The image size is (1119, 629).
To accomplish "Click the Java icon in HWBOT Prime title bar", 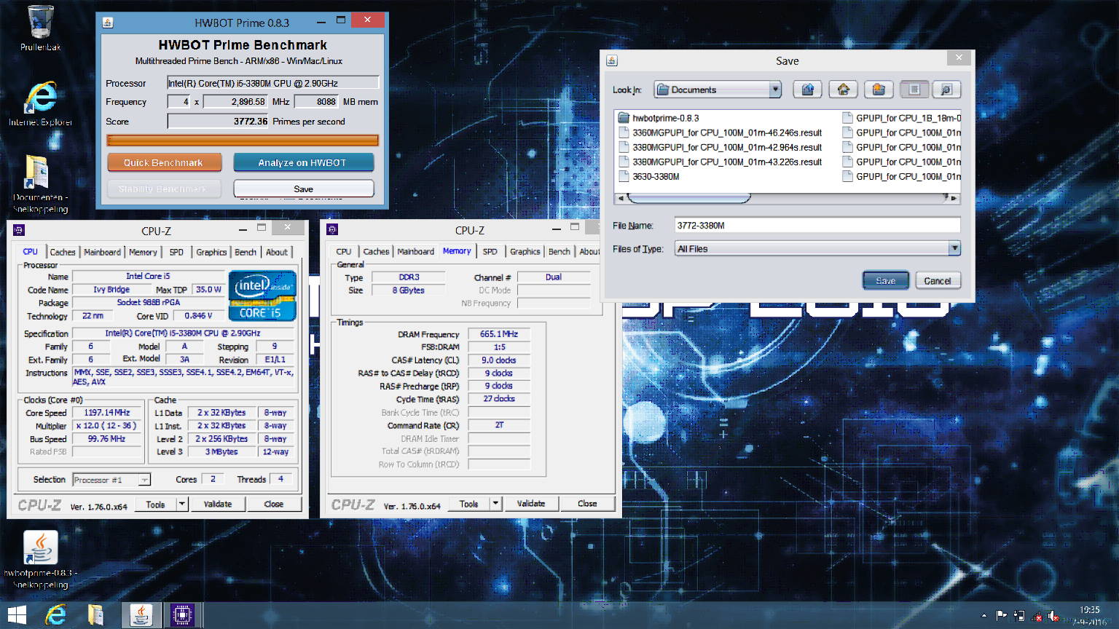I will pos(108,23).
